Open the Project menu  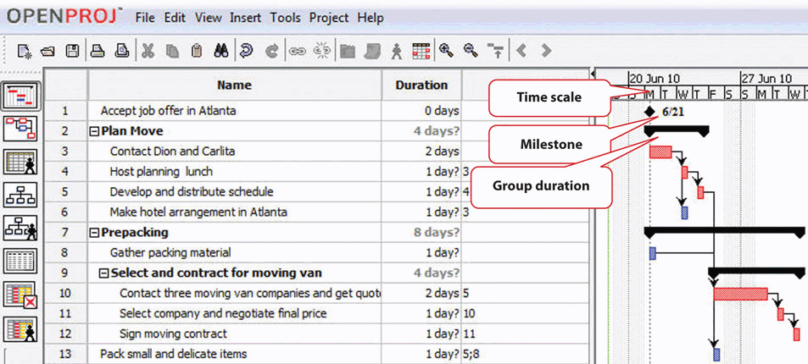tap(329, 18)
